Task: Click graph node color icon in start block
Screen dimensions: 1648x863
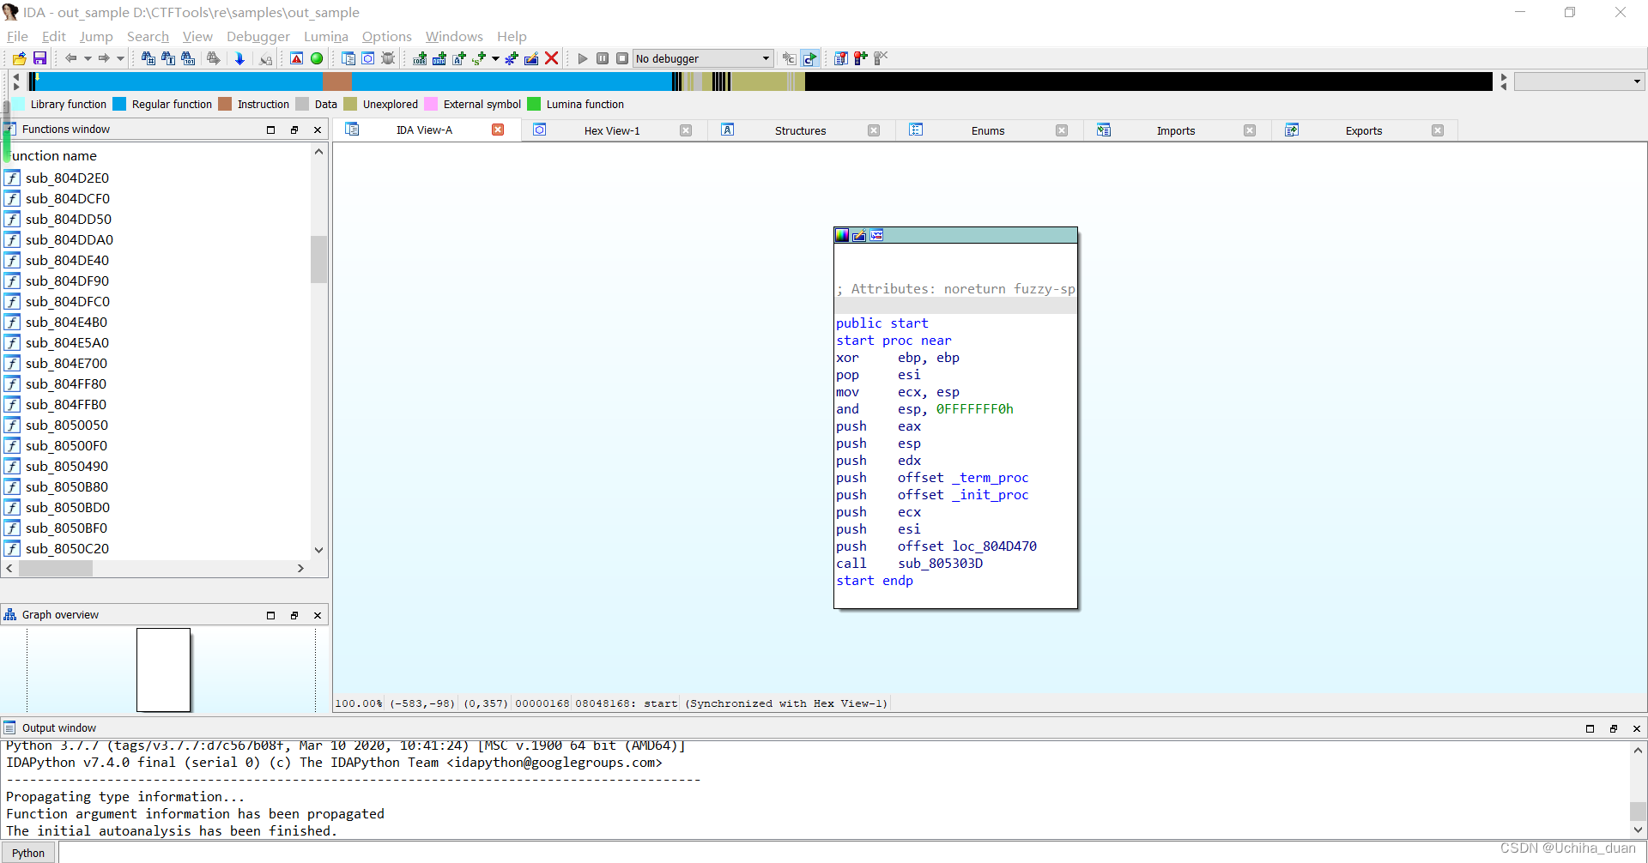Action: pos(842,235)
